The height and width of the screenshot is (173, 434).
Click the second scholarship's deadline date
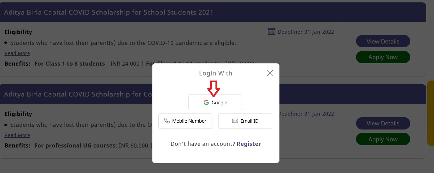(x=319, y=114)
